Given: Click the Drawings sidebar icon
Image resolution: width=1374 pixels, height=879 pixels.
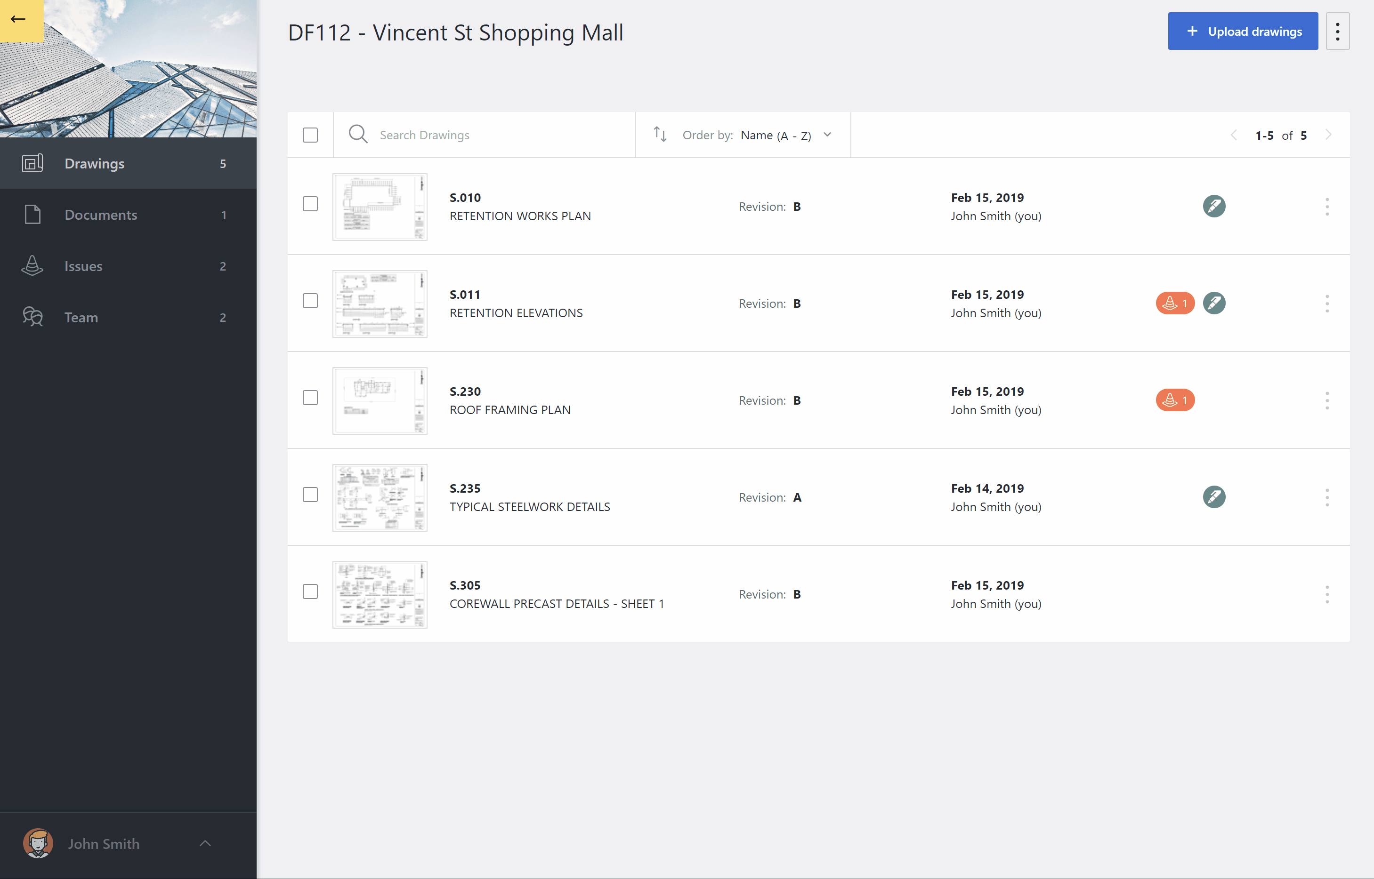Looking at the screenshot, I should pos(31,163).
